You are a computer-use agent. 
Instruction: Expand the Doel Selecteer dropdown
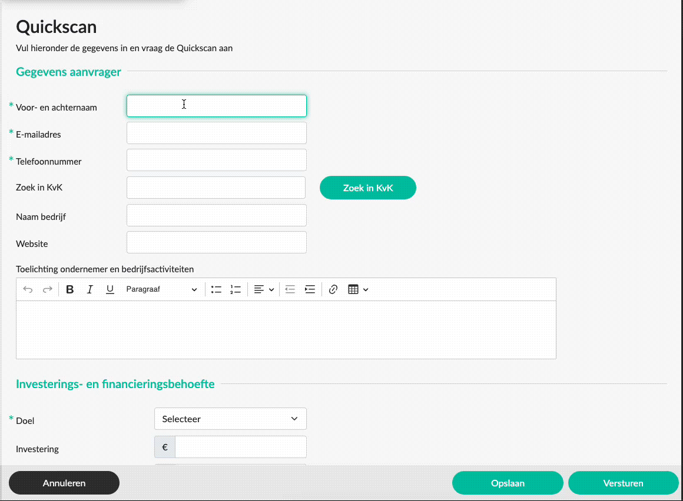(x=230, y=419)
